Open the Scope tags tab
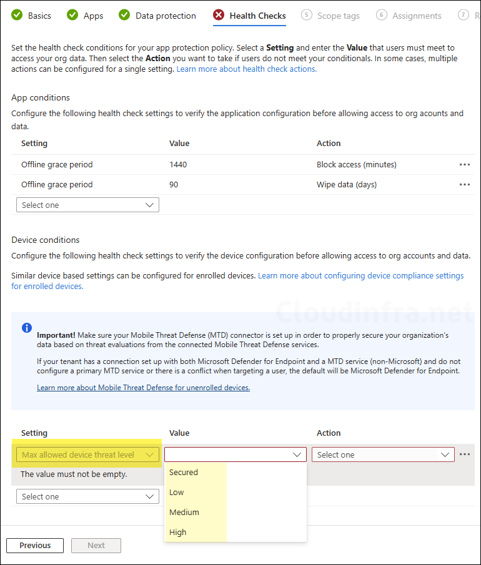This screenshot has width=481, height=565. [330, 16]
